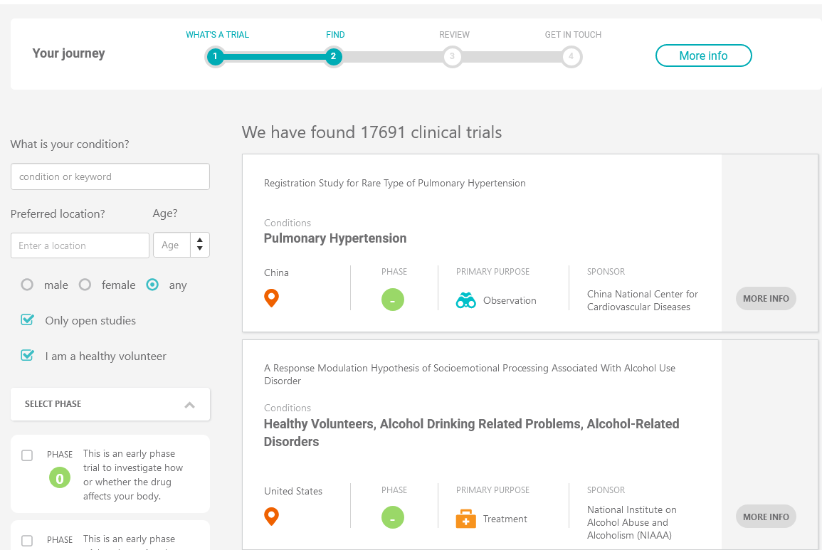Click the Treatment purpose text
822x550 pixels.
click(505, 519)
